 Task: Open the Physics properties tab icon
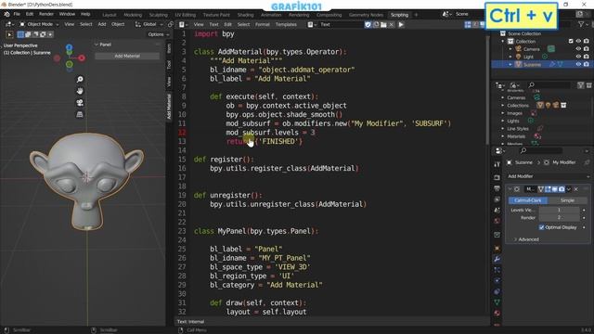[497, 280]
